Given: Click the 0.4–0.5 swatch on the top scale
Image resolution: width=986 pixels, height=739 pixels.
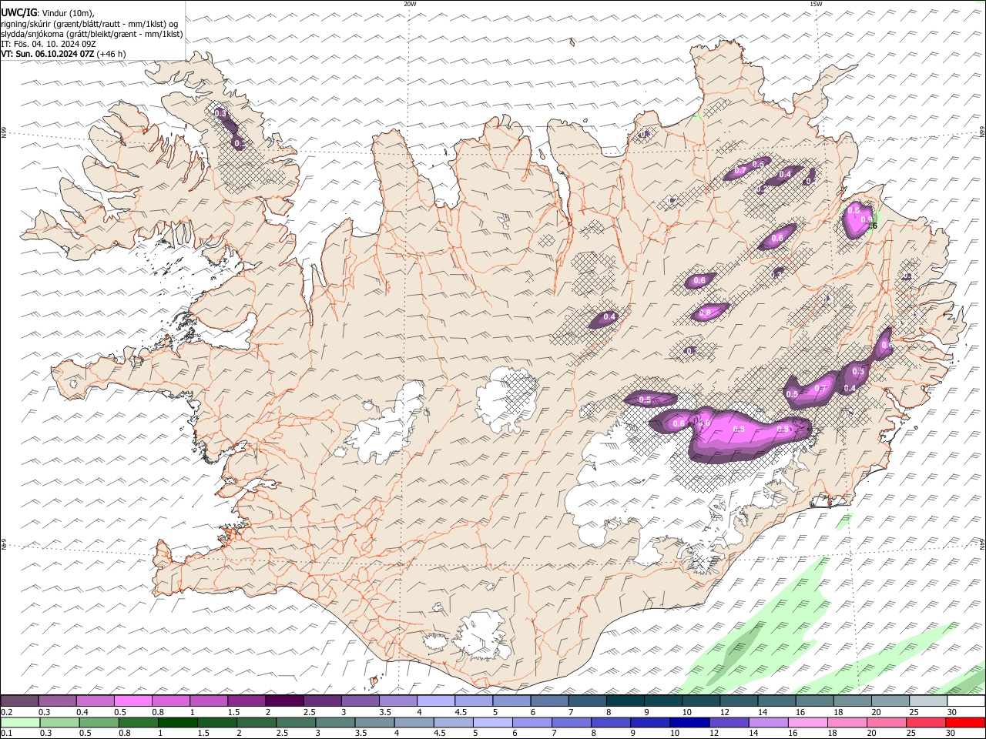Looking at the screenshot, I should coord(95,701).
